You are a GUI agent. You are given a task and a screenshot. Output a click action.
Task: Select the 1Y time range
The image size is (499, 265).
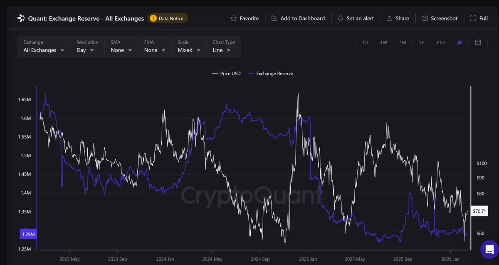tap(421, 42)
